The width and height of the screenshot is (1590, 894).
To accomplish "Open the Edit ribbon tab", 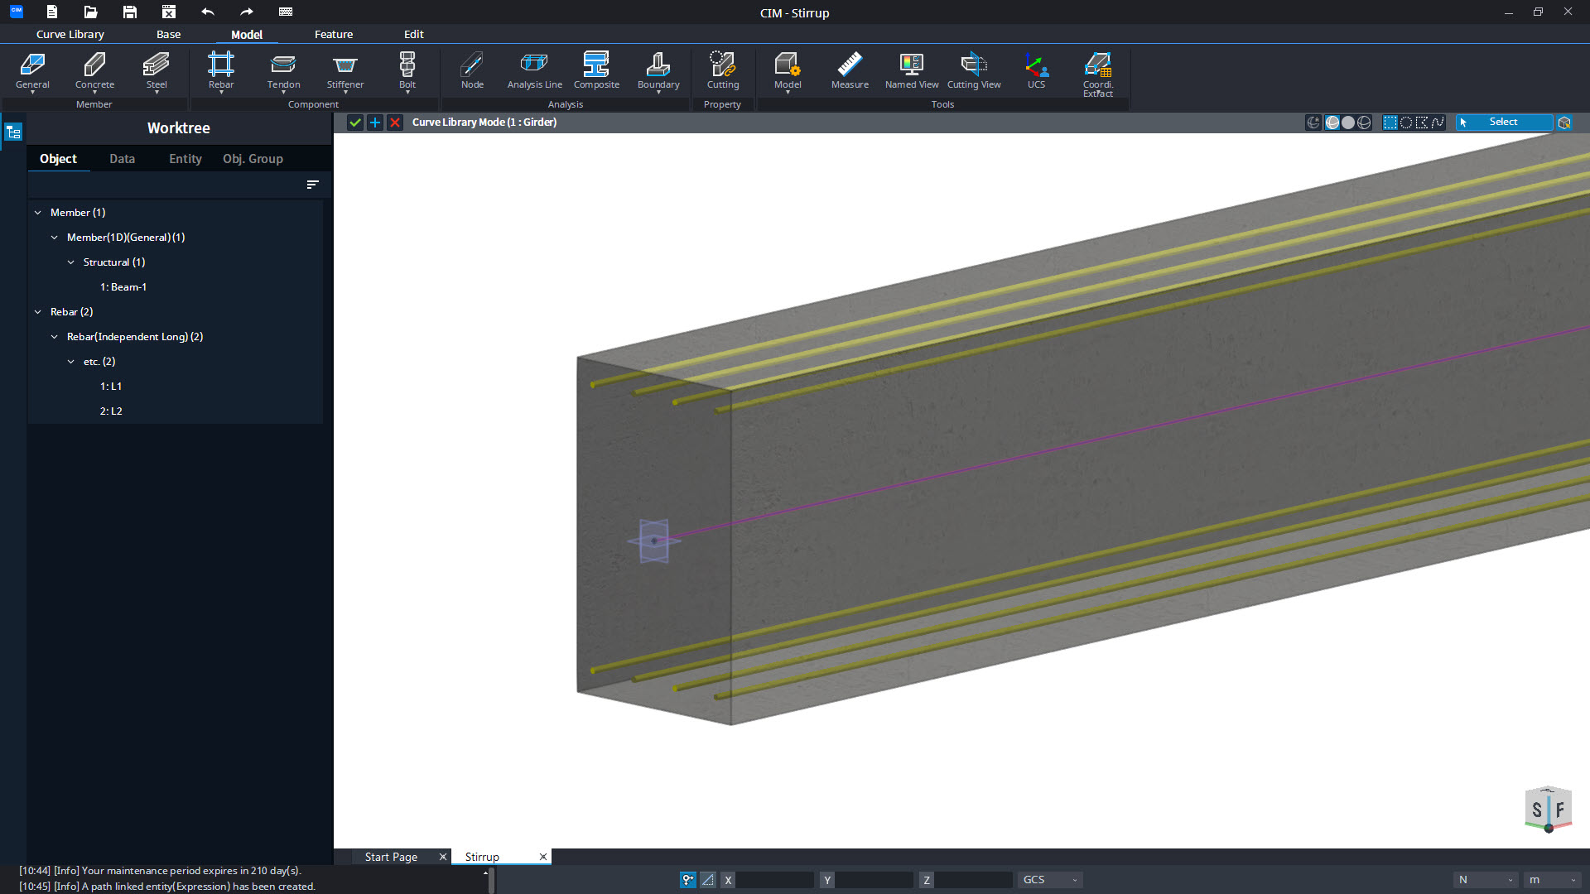I will 414,34.
